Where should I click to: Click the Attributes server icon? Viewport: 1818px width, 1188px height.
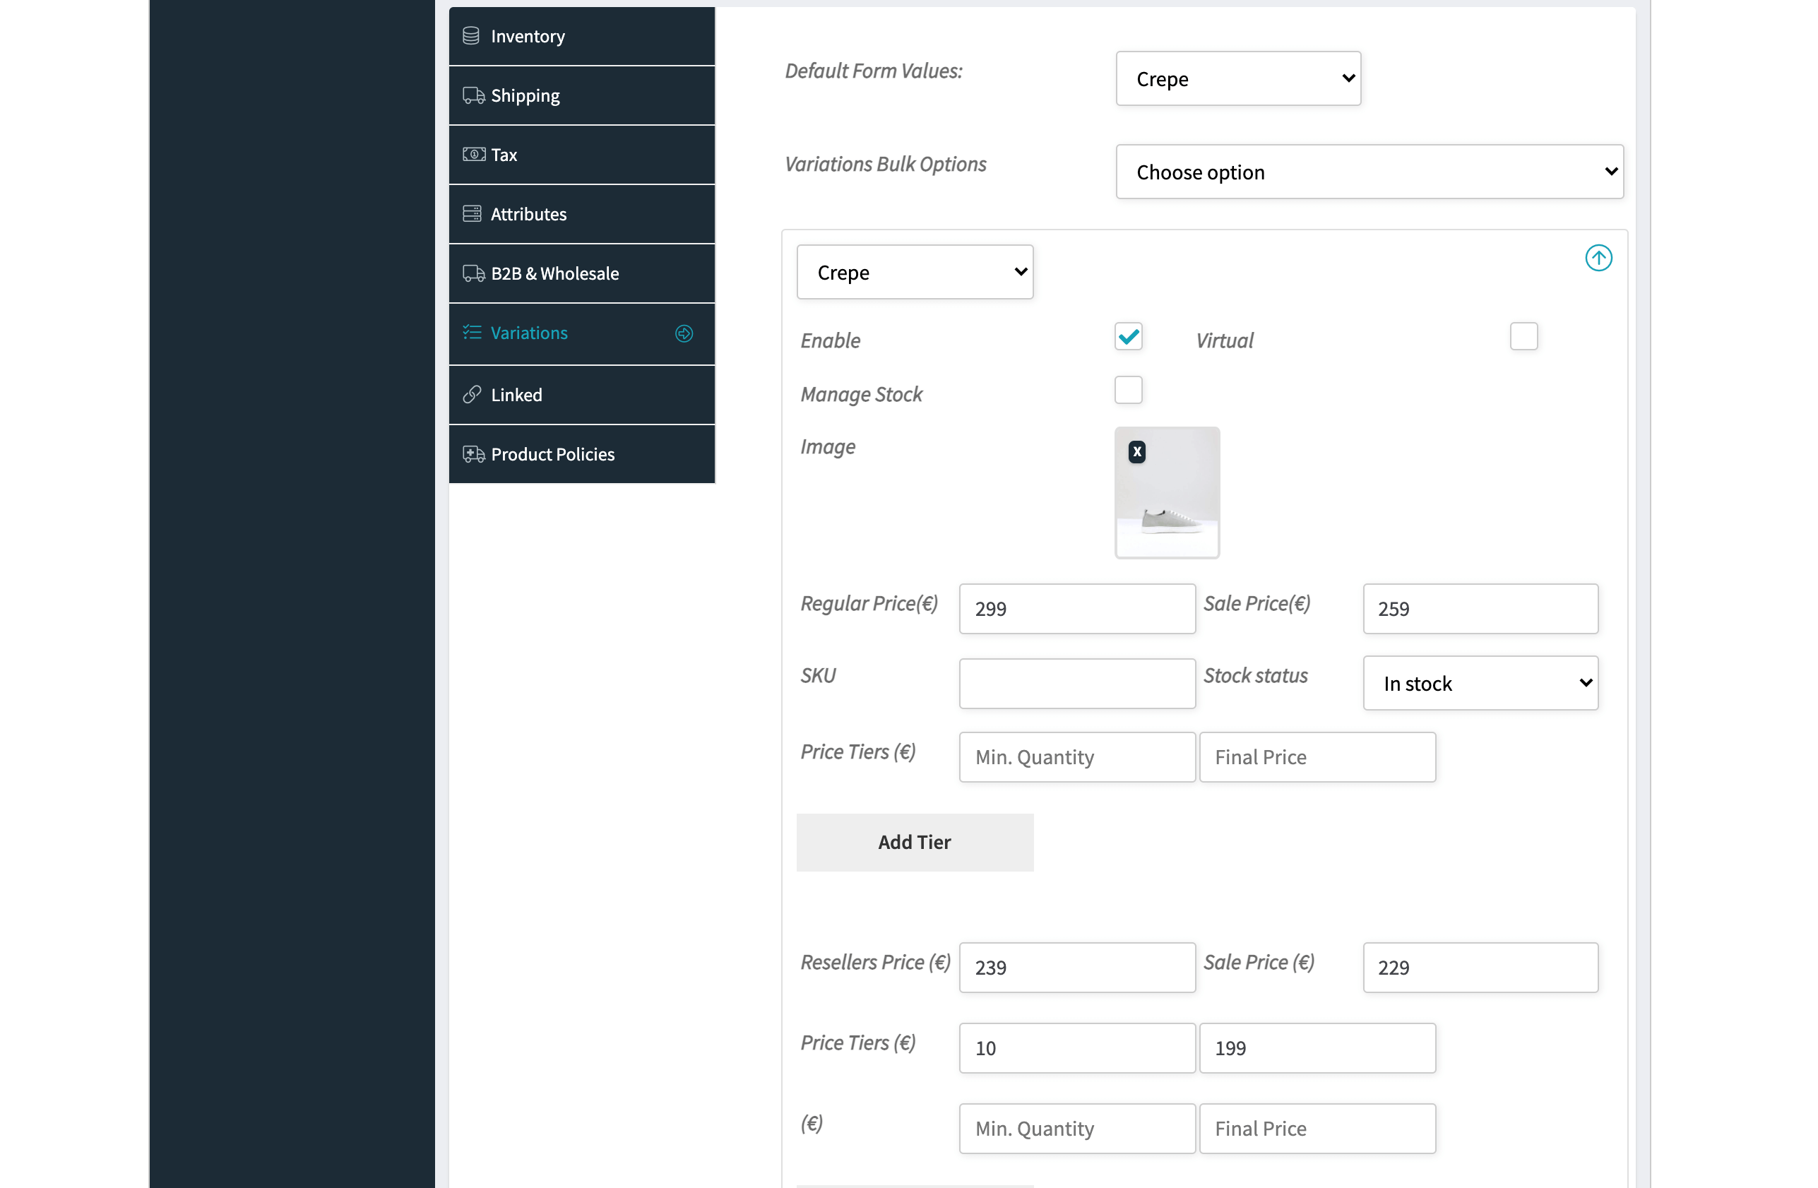click(472, 213)
